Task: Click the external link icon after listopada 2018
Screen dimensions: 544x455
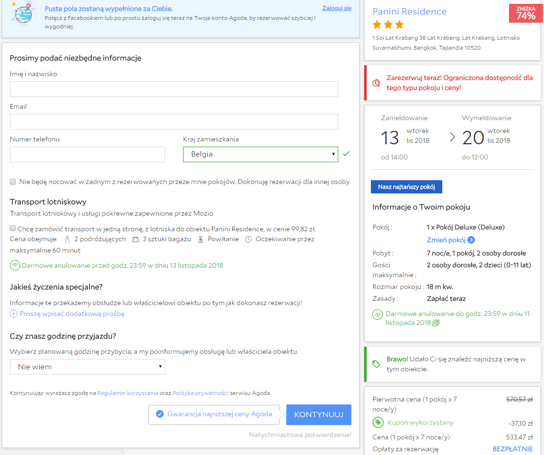Action: click(x=436, y=323)
